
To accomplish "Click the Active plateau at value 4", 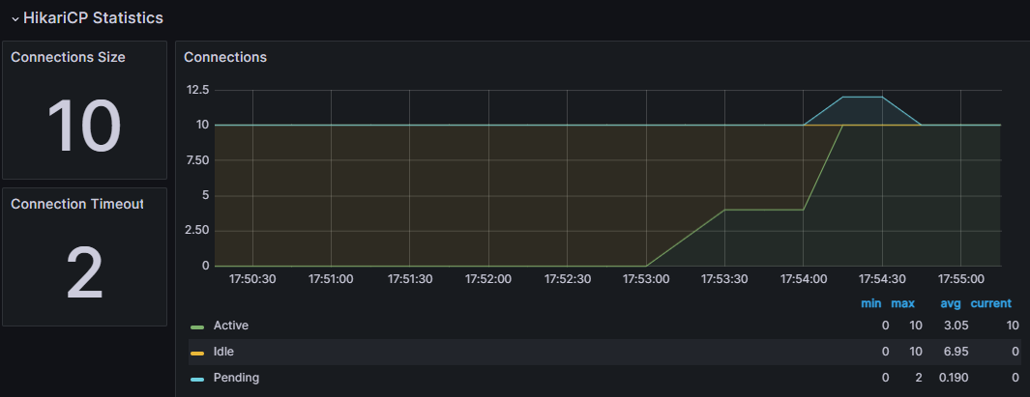I will point(764,210).
